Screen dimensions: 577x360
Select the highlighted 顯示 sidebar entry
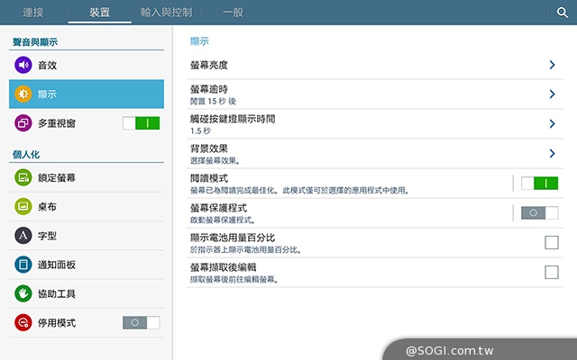coord(87,94)
